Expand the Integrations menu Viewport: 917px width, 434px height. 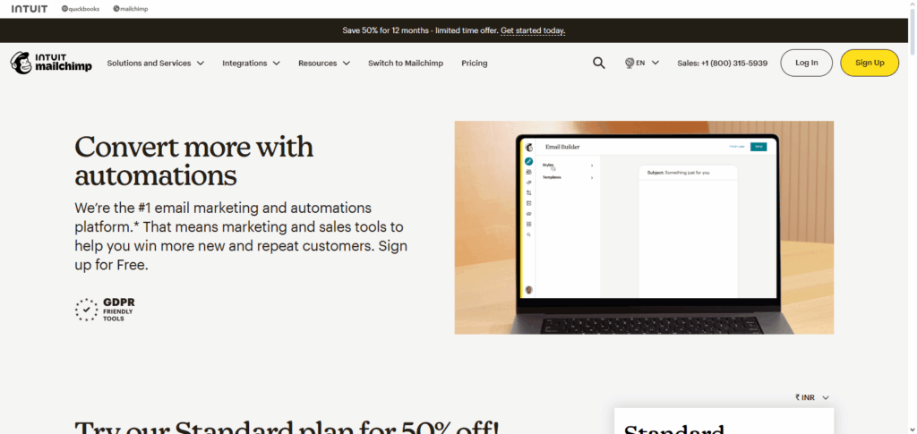pyautogui.click(x=251, y=63)
